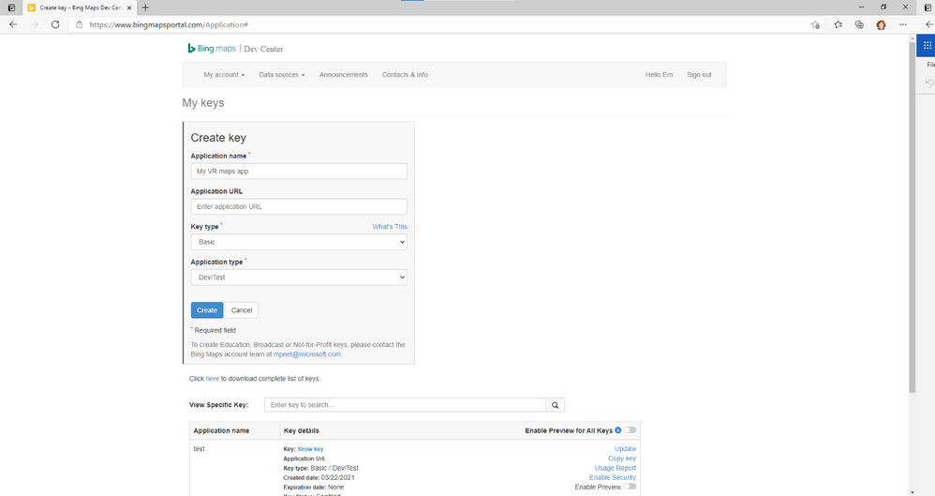Click the info icon beside Enable Preview for All Keys
Screen dimensions: 935x496
tap(617, 430)
